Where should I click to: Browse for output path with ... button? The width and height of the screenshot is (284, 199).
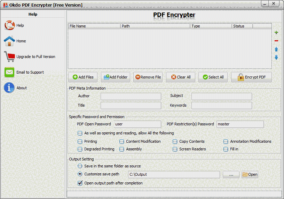(x=231, y=174)
